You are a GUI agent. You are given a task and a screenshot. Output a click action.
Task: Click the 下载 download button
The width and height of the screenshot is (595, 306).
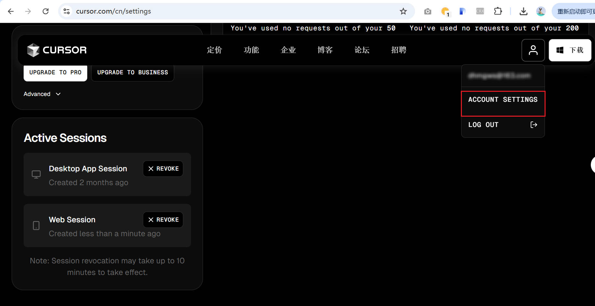point(570,50)
